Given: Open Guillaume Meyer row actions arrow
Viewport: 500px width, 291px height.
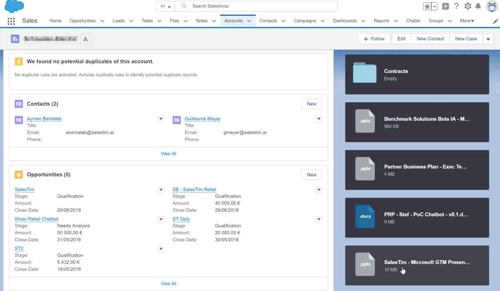Looking at the screenshot, I should [x=319, y=119].
